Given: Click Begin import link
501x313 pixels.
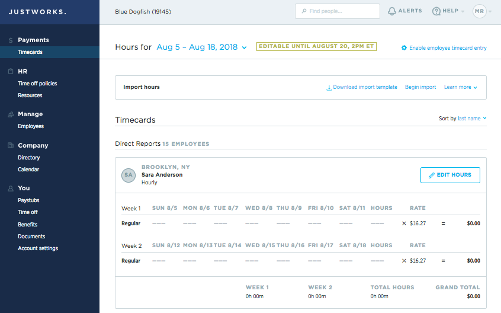Looking at the screenshot, I should [x=420, y=87].
